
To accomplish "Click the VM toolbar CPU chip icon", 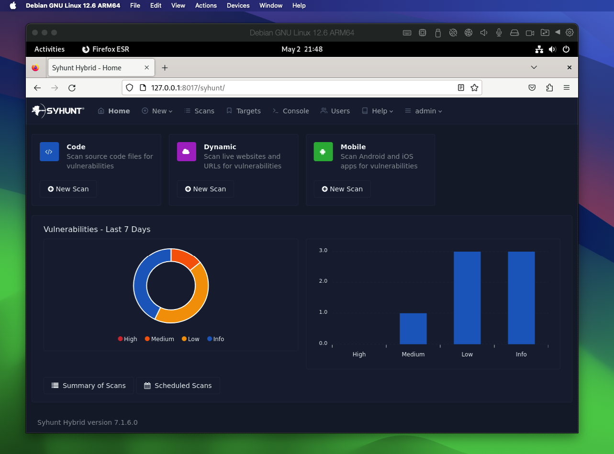I will [422, 33].
